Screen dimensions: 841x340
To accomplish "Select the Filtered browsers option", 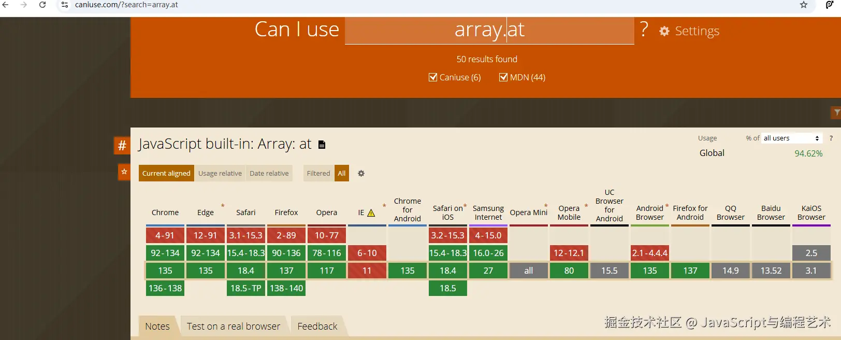I will click(x=318, y=173).
